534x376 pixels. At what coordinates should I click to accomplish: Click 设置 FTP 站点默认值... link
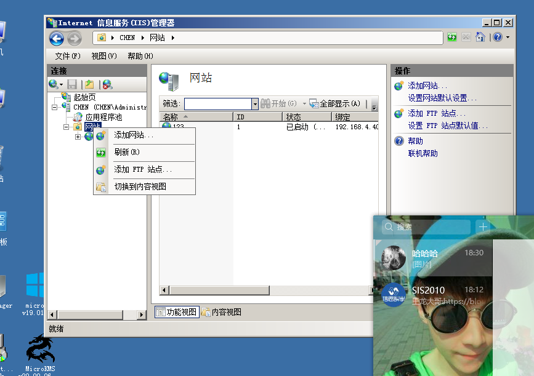[x=448, y=126]
